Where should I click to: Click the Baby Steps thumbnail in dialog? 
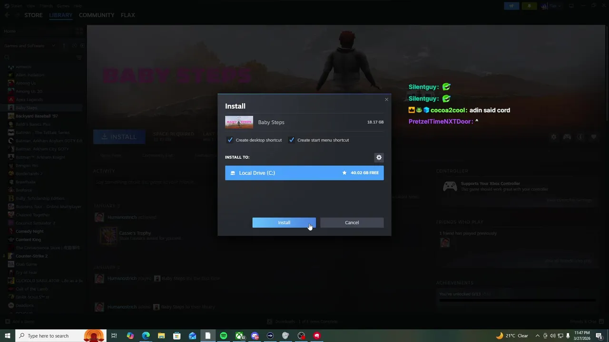(239, 122)
